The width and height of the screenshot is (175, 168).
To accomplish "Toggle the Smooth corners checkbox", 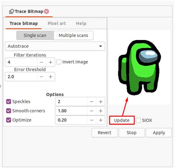I will 8,111.
